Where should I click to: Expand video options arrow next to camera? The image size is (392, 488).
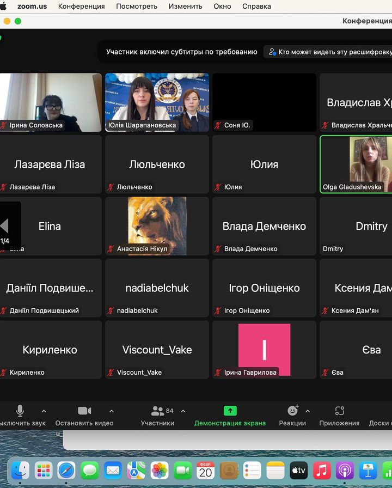(x=112, y=411)
